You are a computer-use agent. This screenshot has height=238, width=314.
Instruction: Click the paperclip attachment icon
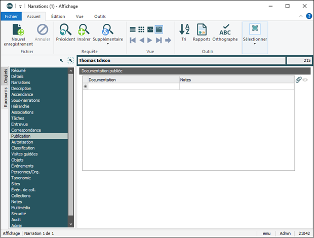click(299, 80)
